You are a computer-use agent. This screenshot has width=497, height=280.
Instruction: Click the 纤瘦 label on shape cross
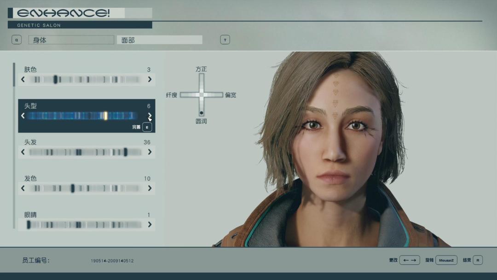coord(172,95)
